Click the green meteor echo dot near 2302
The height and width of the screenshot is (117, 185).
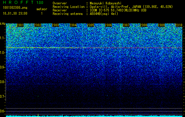[x=38, y=96]
